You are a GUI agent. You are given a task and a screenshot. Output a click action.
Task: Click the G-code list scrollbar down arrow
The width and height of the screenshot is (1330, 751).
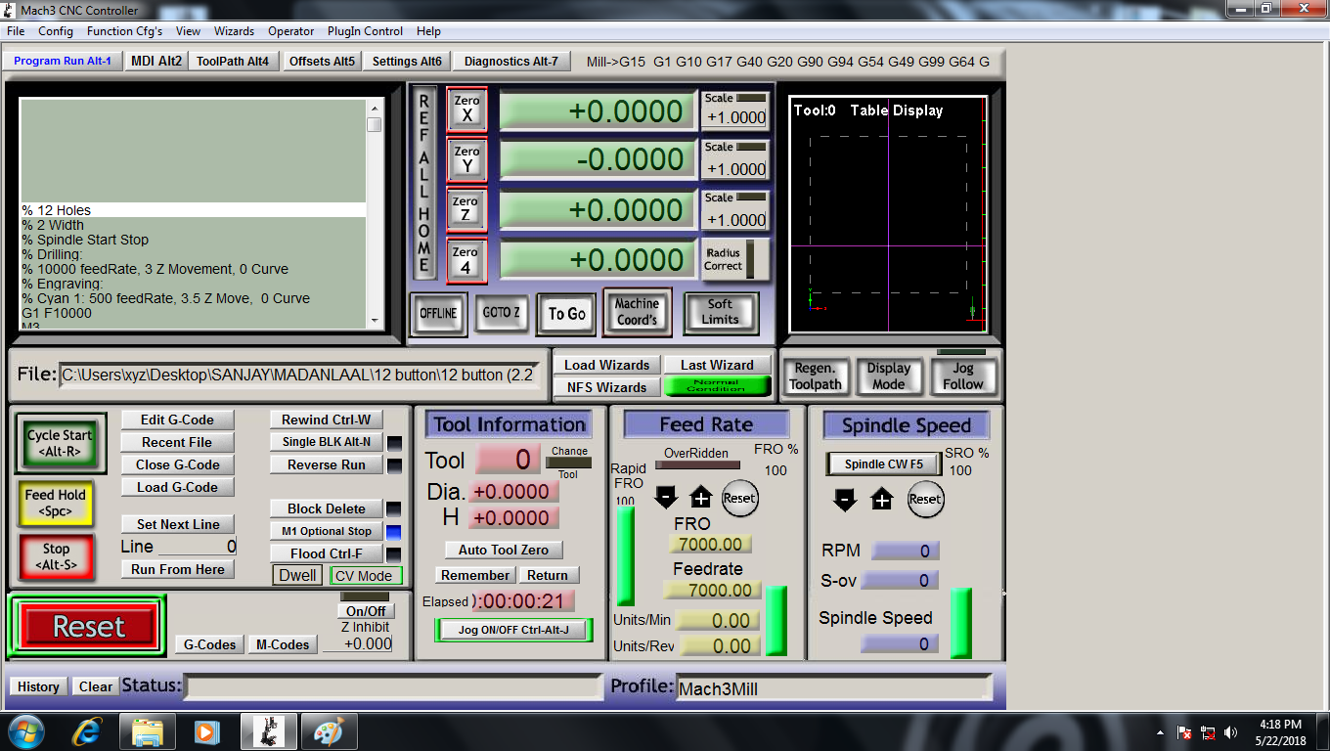[x=375, y=320]
